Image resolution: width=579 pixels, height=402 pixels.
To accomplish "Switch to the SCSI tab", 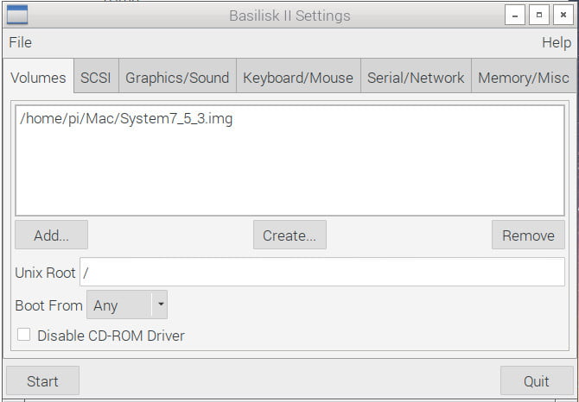I will click(x=96, y=78).
